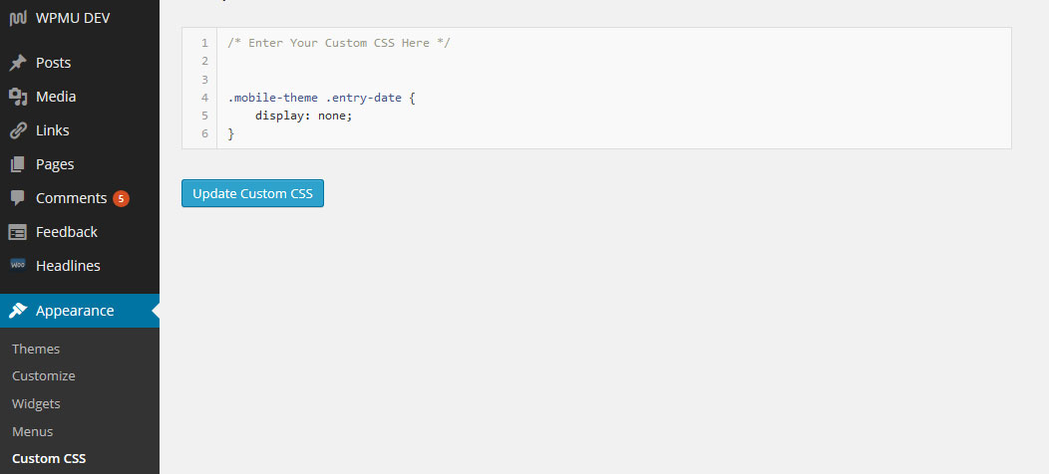This screenshot has width=1049, height=474.
Task: Open the Menus submenu link
Action: 32,432
